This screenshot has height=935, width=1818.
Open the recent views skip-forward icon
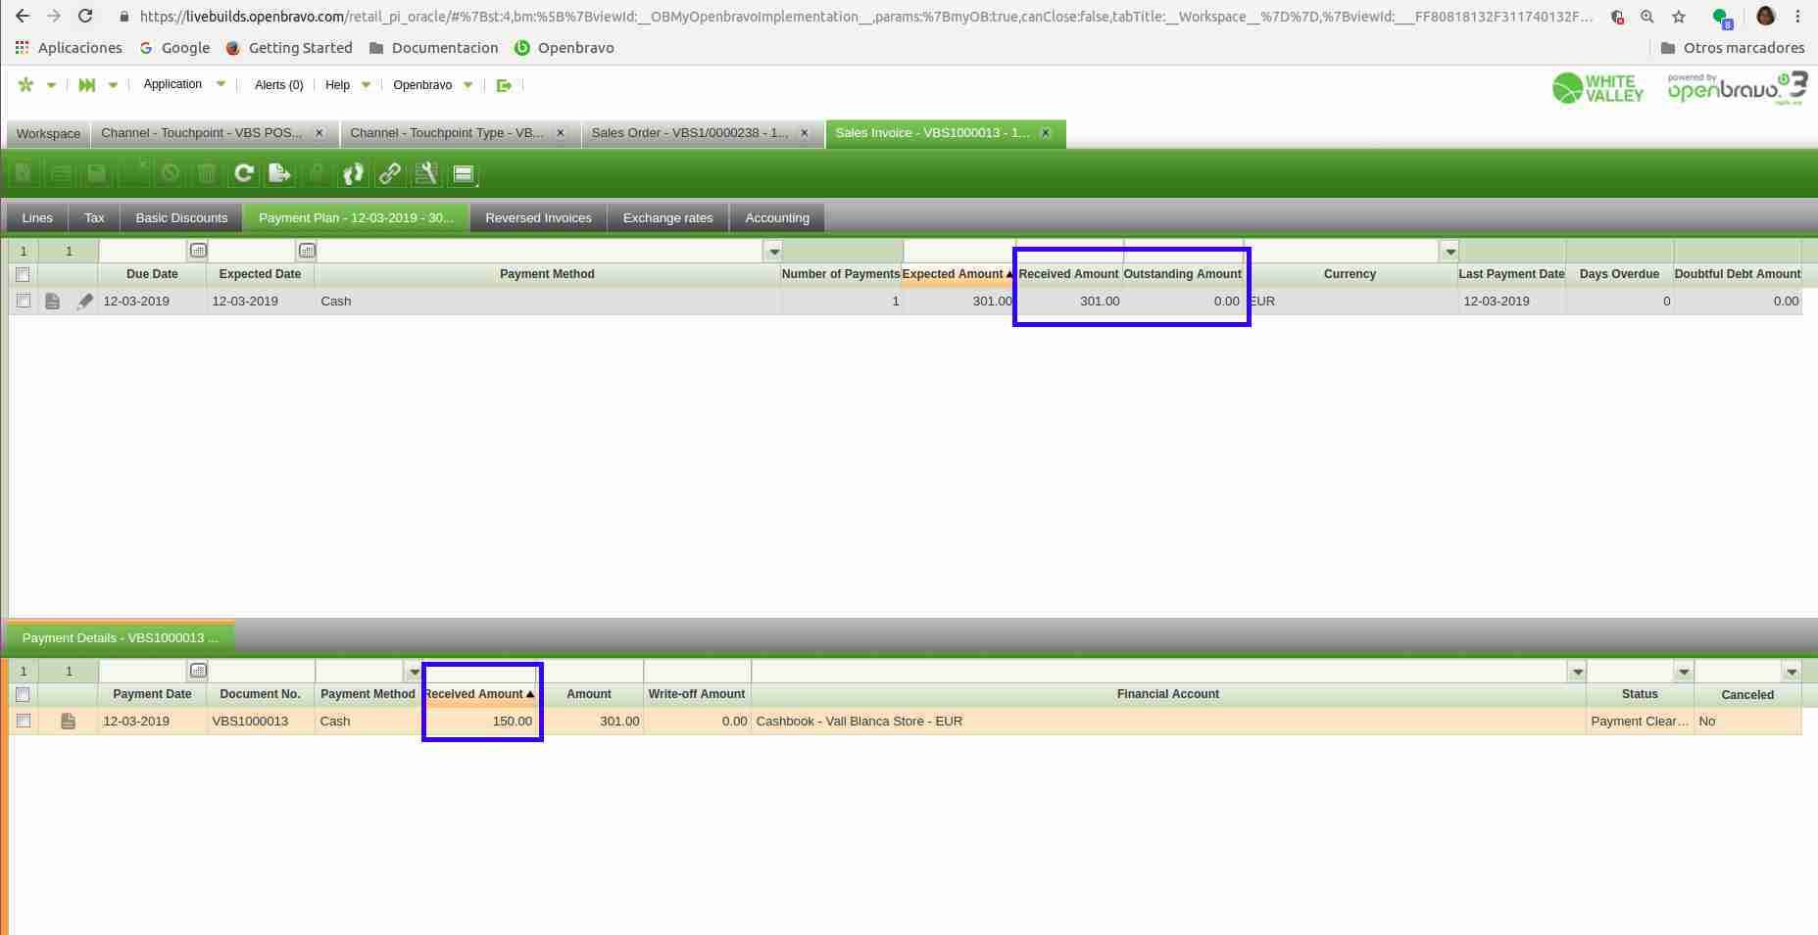(x=87, y=85)
